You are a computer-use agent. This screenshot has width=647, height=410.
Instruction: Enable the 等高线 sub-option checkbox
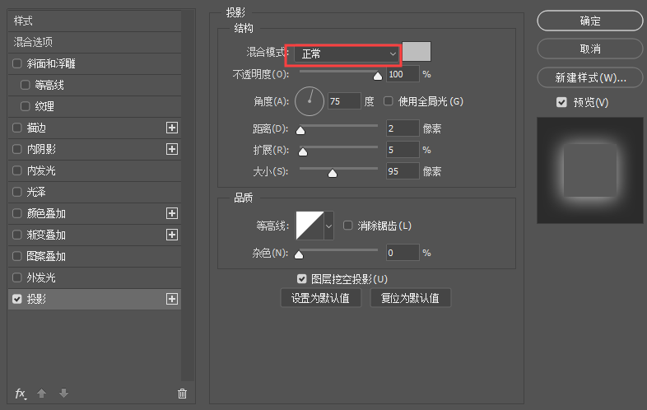pyautogui.click(x=26, y=85)
